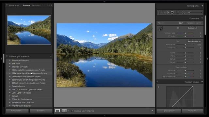The width and height of the screenshot is (209, 117).
Task: Select 3:1 zoom in Navigator
Action: [48, 5]
